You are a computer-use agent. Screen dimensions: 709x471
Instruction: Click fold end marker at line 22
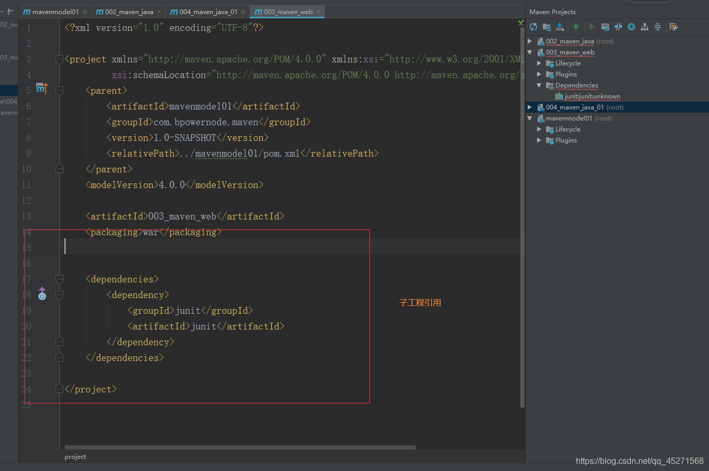pyautogui.click(x=59, y=357)
